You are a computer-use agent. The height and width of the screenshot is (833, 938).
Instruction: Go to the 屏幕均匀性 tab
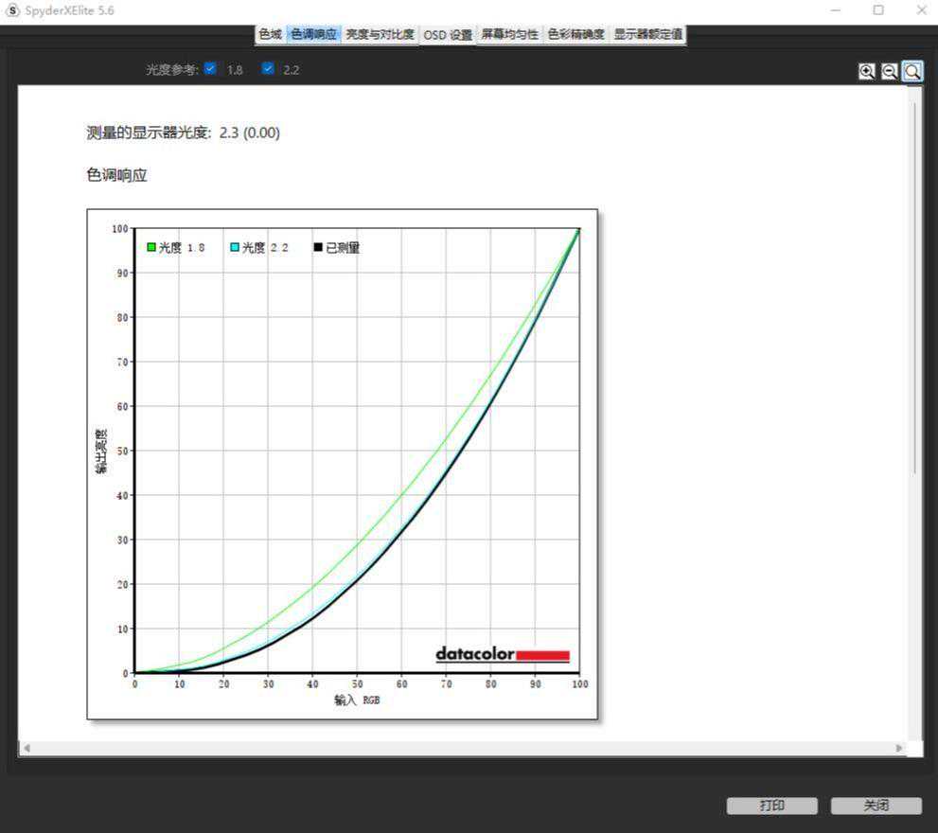509,34
